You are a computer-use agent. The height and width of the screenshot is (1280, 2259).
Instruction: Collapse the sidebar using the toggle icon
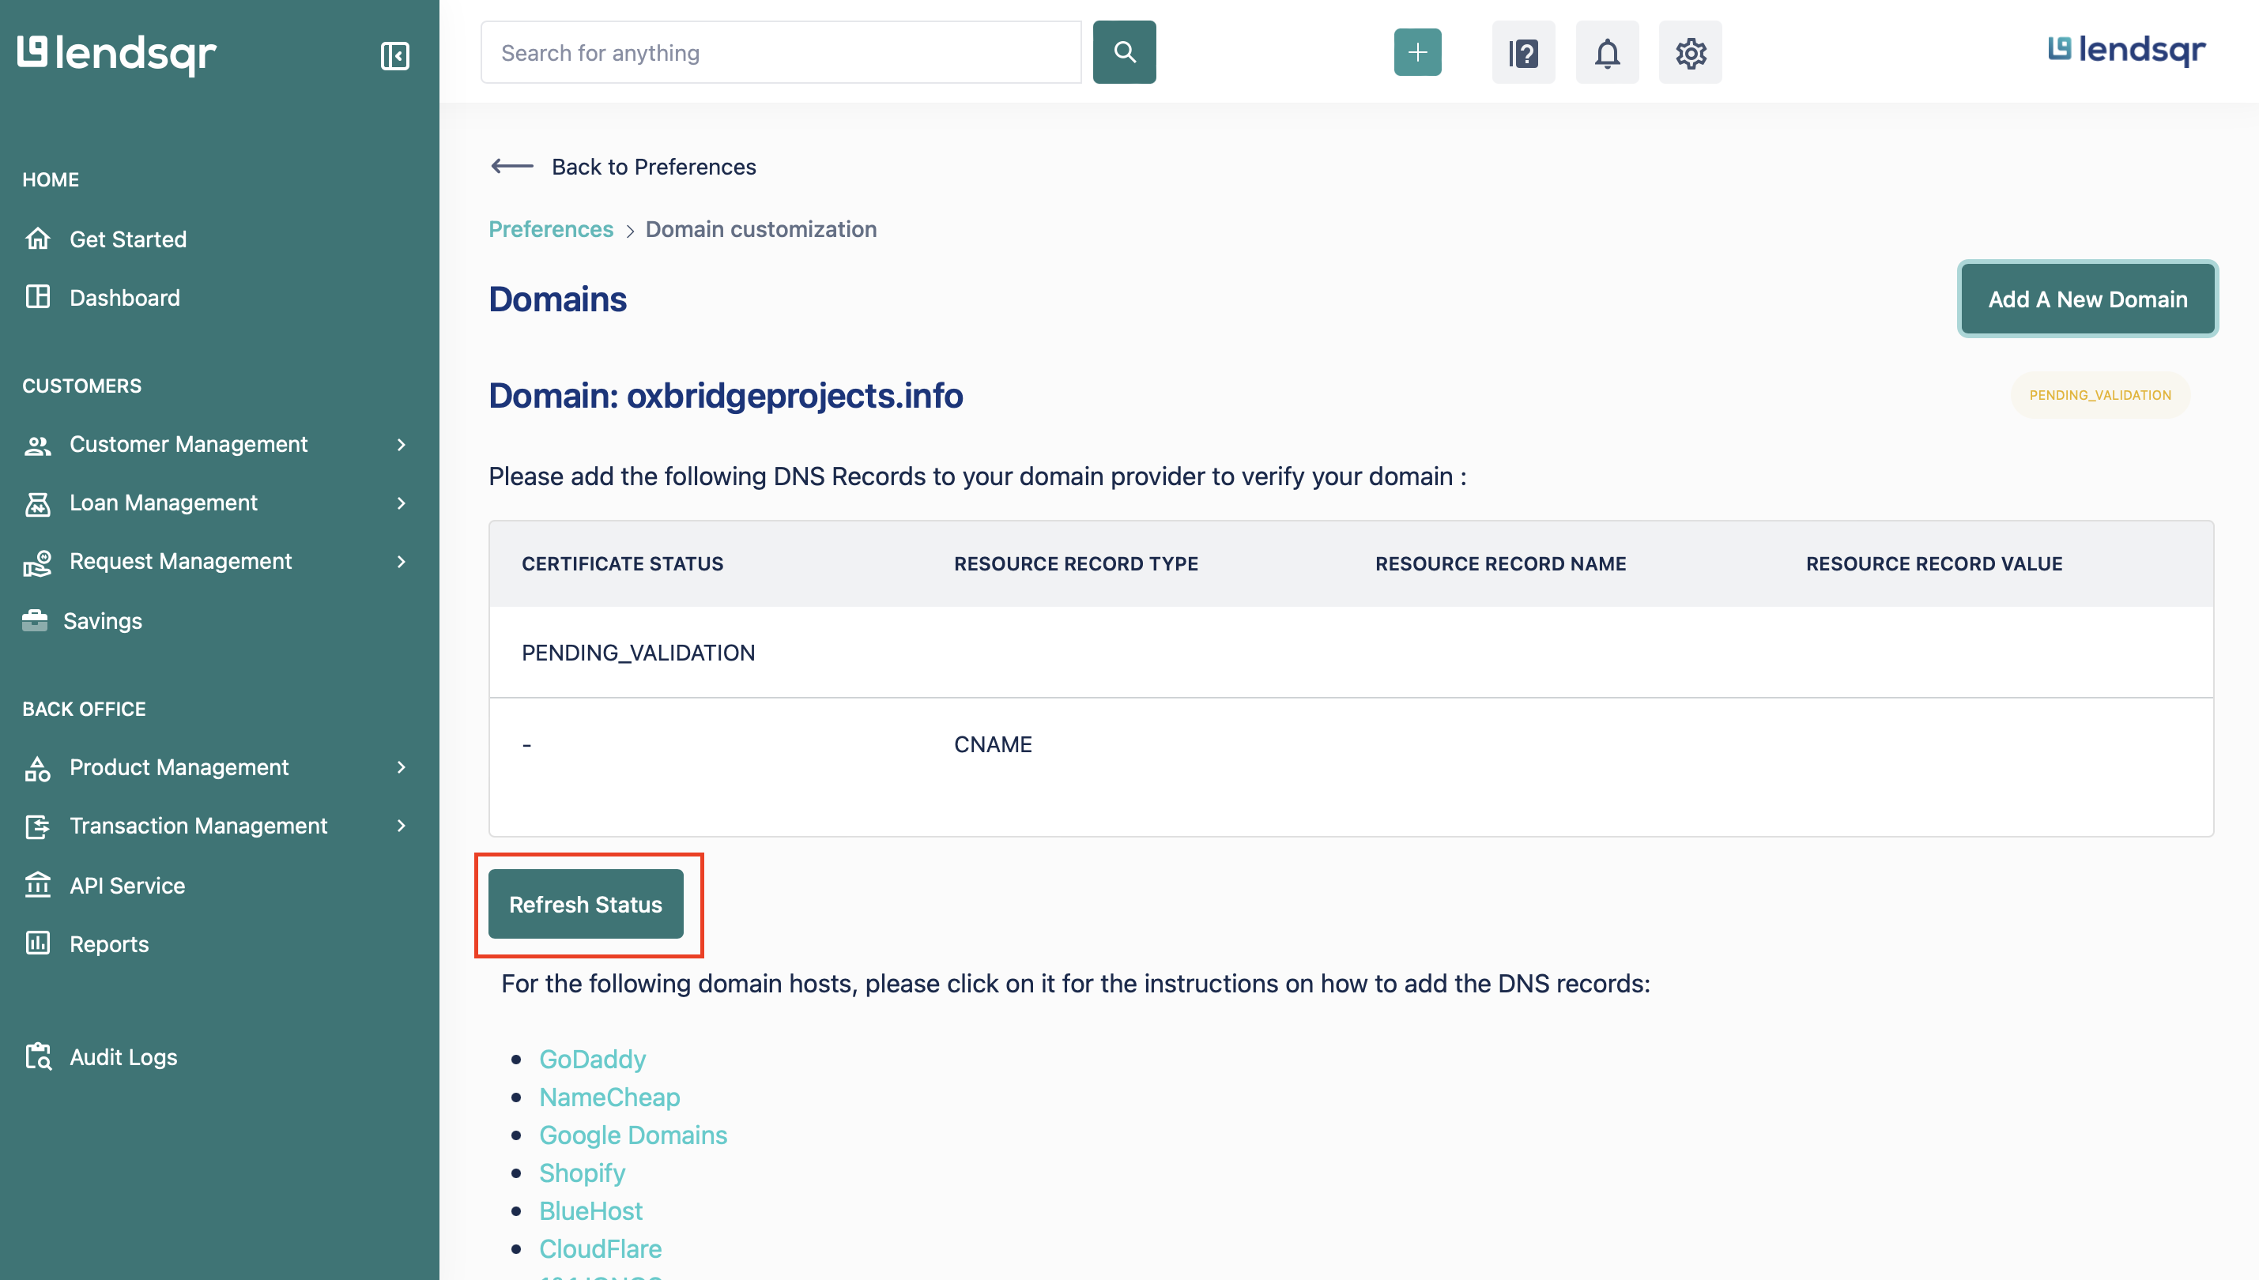click(x=395, y=55)
